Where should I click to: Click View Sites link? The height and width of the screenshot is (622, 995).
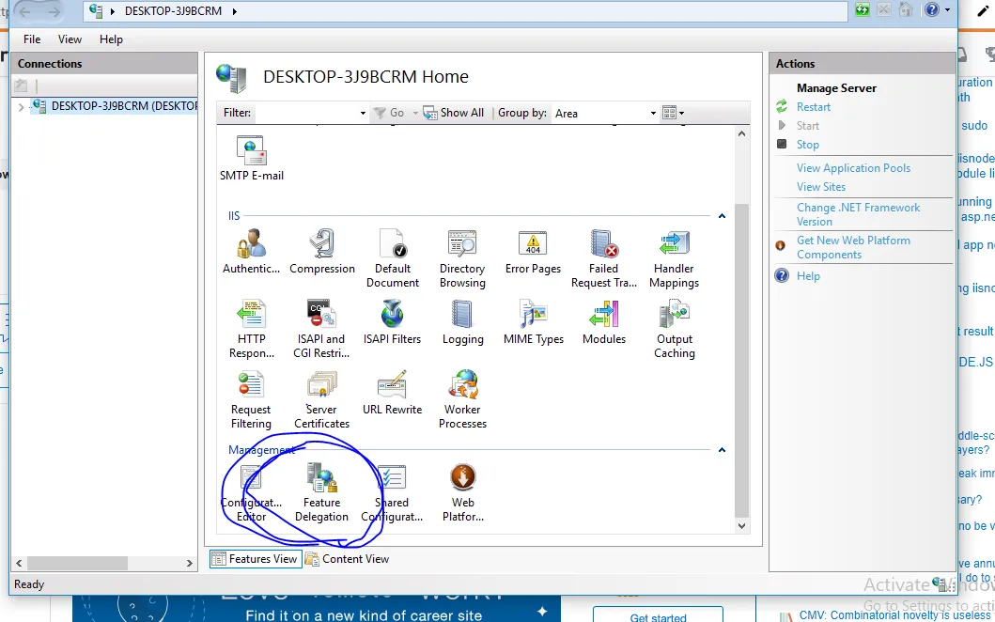pos(820,187)
